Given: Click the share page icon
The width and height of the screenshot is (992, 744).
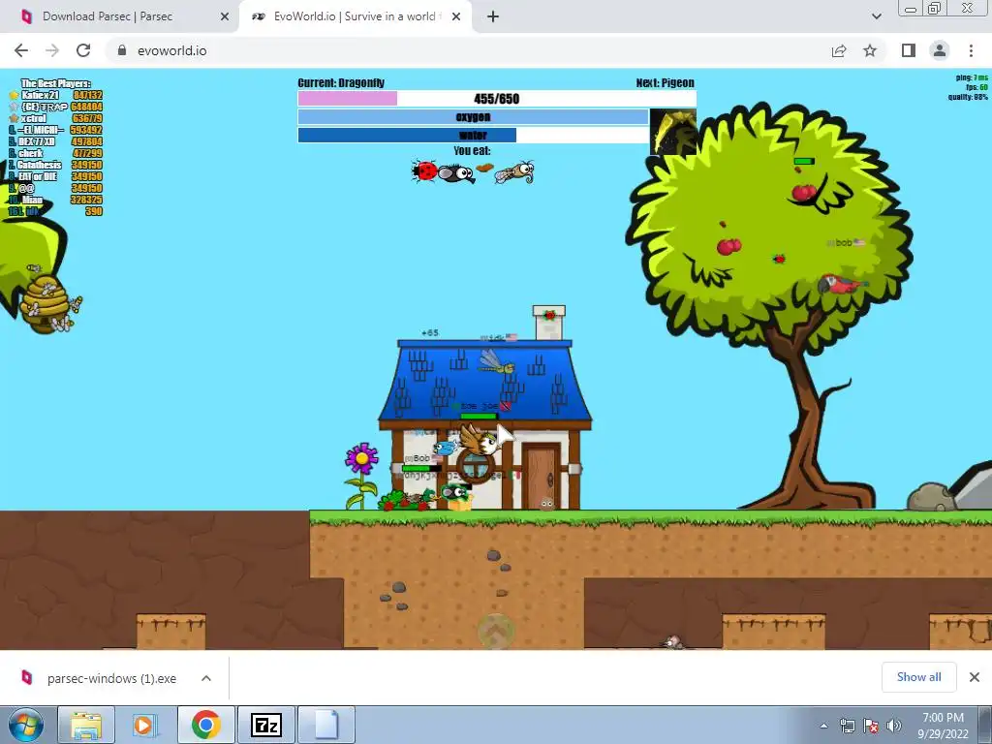Looking at the screenshot, I should click(839, 50).
